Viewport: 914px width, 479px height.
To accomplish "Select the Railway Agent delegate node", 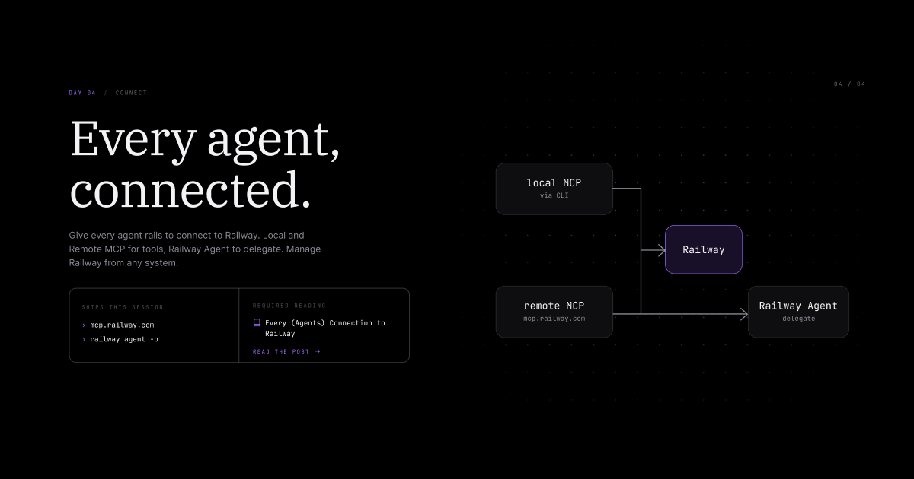I will point(798,312).
